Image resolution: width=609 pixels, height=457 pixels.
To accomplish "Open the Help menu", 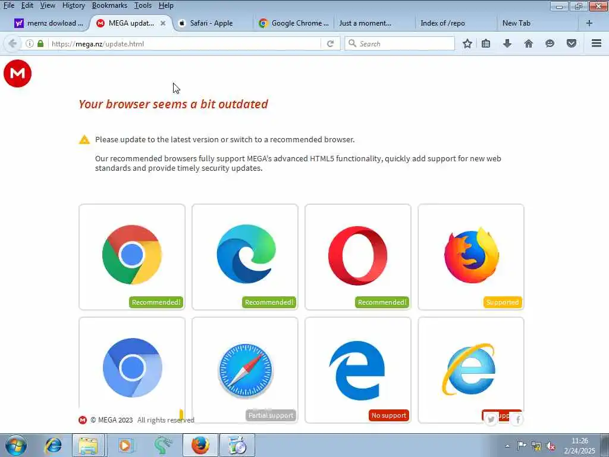I will tap(167, 5).
